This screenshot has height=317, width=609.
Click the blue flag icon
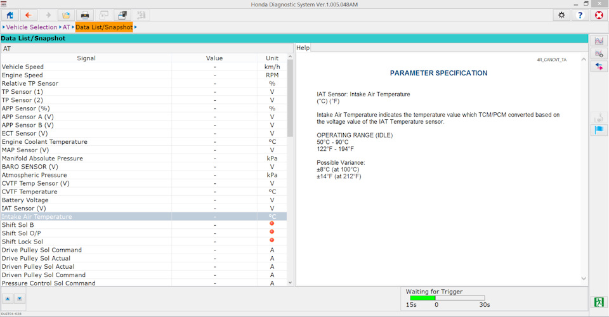(598, 130)
